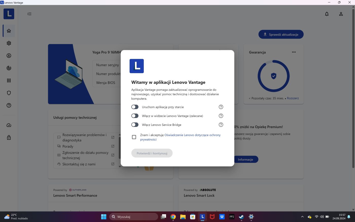Screen dimensions: 355x222
Task: Open Microsoft Store from the taskbar
Action: pyautogui.click(x=193, y=217)
